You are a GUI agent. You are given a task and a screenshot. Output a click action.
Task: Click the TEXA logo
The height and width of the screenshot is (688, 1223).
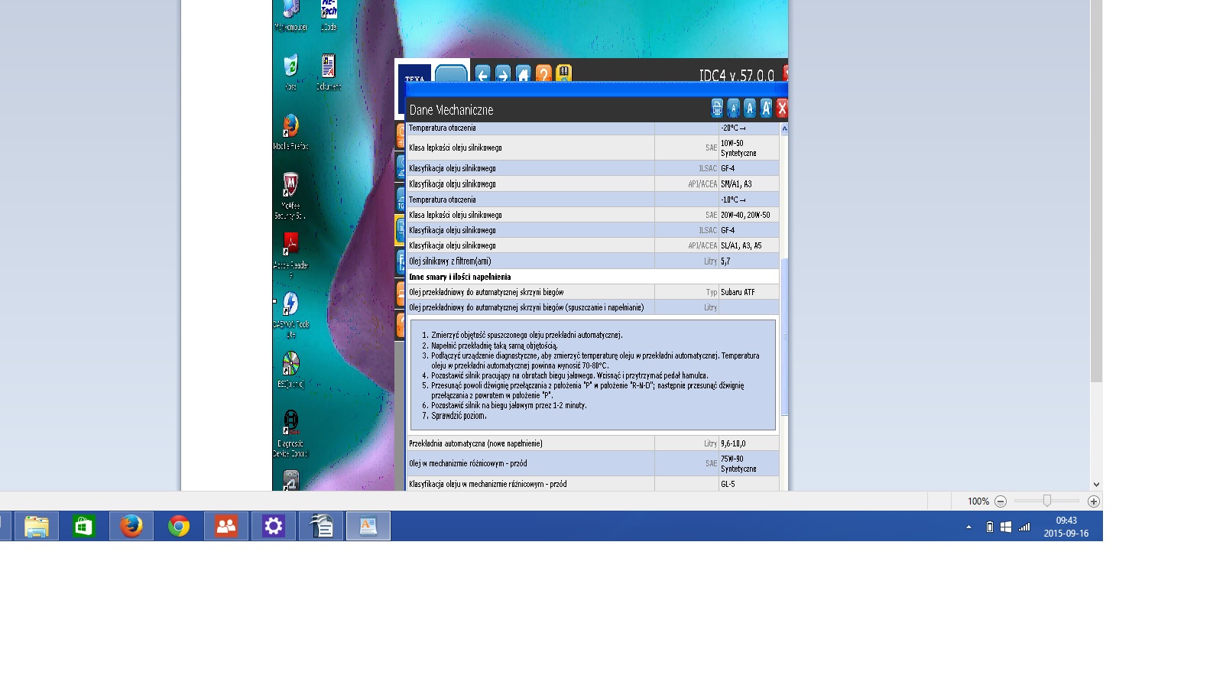tap(414, 76)
